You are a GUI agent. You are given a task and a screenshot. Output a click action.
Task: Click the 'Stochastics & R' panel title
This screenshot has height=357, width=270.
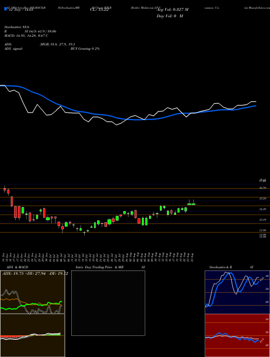pyautogui.click(x=221, y=267)
